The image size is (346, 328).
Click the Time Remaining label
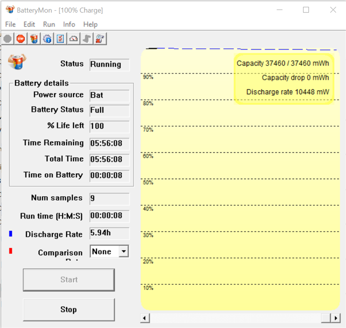pyautogui.click(x=53, y=143)
